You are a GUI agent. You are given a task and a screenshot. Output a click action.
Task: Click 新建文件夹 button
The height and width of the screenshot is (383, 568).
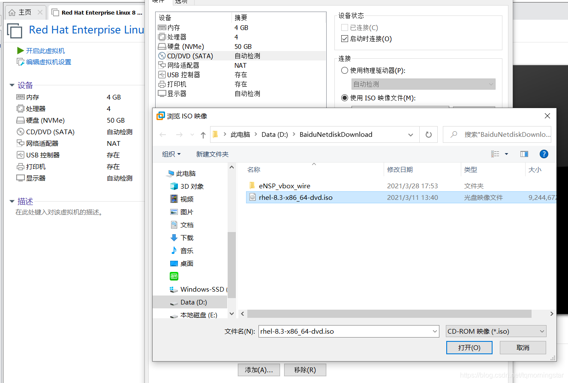(212, 154)
